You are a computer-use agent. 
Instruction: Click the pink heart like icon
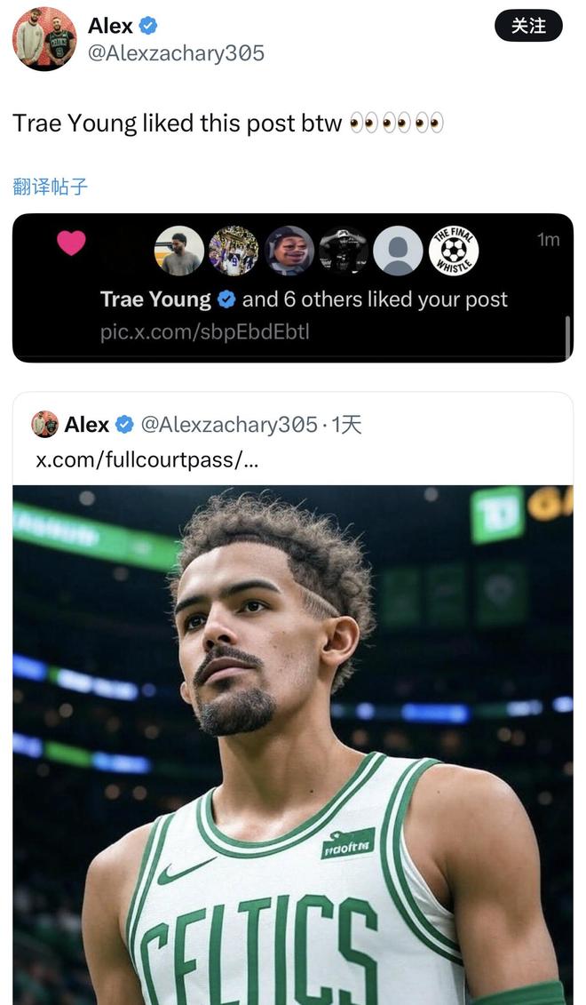71,243
